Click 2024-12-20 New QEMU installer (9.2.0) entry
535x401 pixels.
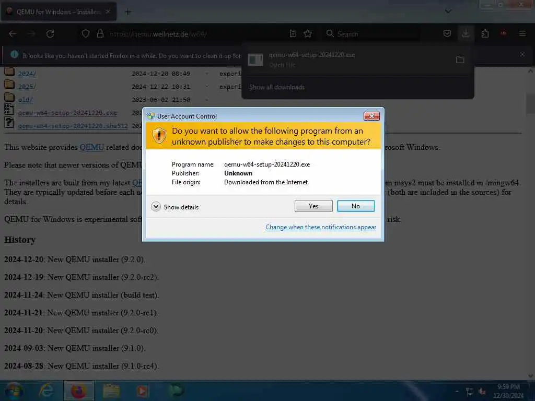tap(75, 260)
